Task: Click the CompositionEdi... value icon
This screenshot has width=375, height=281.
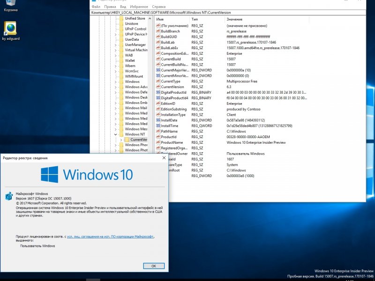Action: click(158, 53)
